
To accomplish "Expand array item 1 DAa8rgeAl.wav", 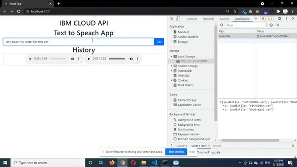I will pos(223,109).
